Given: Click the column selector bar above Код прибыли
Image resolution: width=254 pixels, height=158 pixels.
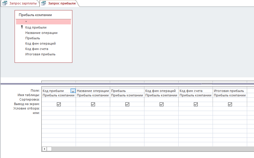Looking at the screenshot, I should (59, 87).
